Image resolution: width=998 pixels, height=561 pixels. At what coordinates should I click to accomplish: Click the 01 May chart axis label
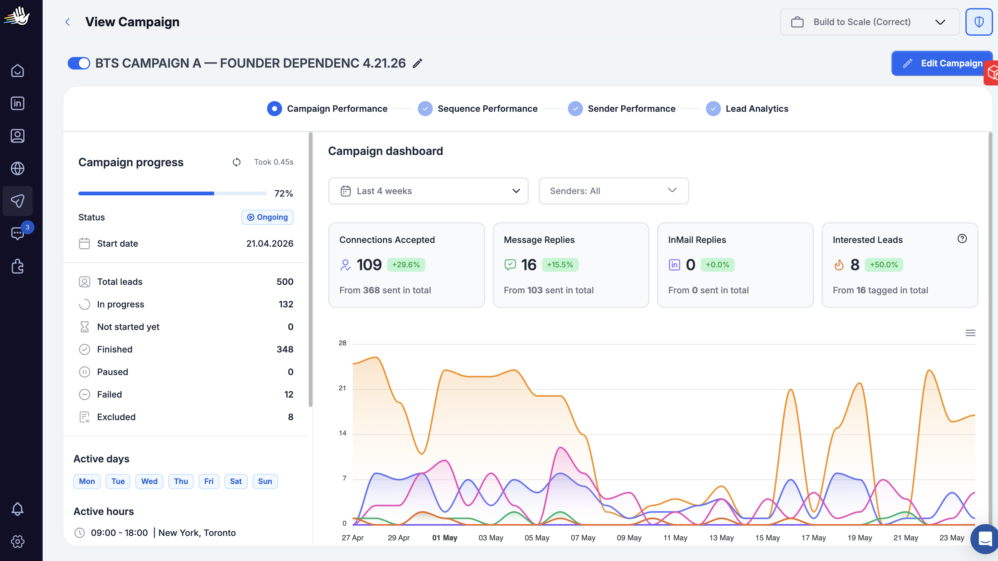[x=445, y=538]
